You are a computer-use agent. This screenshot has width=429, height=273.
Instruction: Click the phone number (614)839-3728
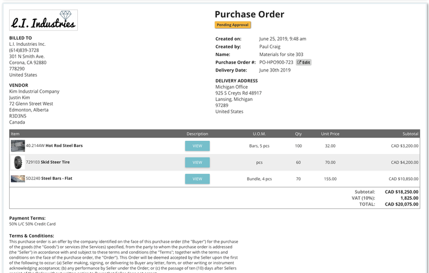24,50
